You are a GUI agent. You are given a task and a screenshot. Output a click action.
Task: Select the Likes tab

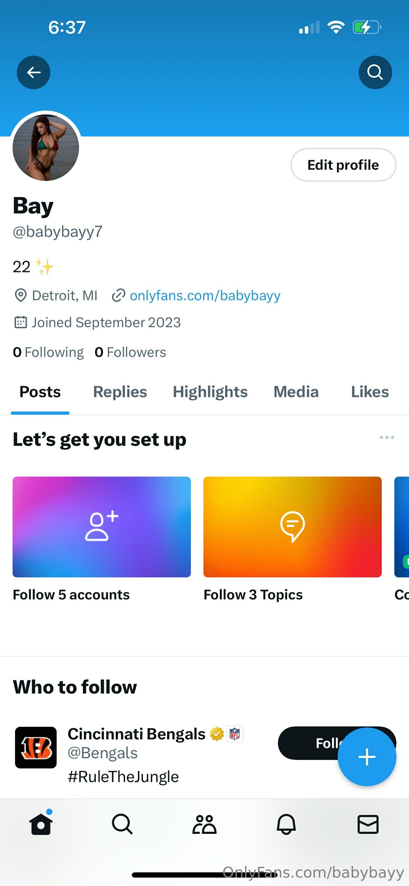[370, 392]
